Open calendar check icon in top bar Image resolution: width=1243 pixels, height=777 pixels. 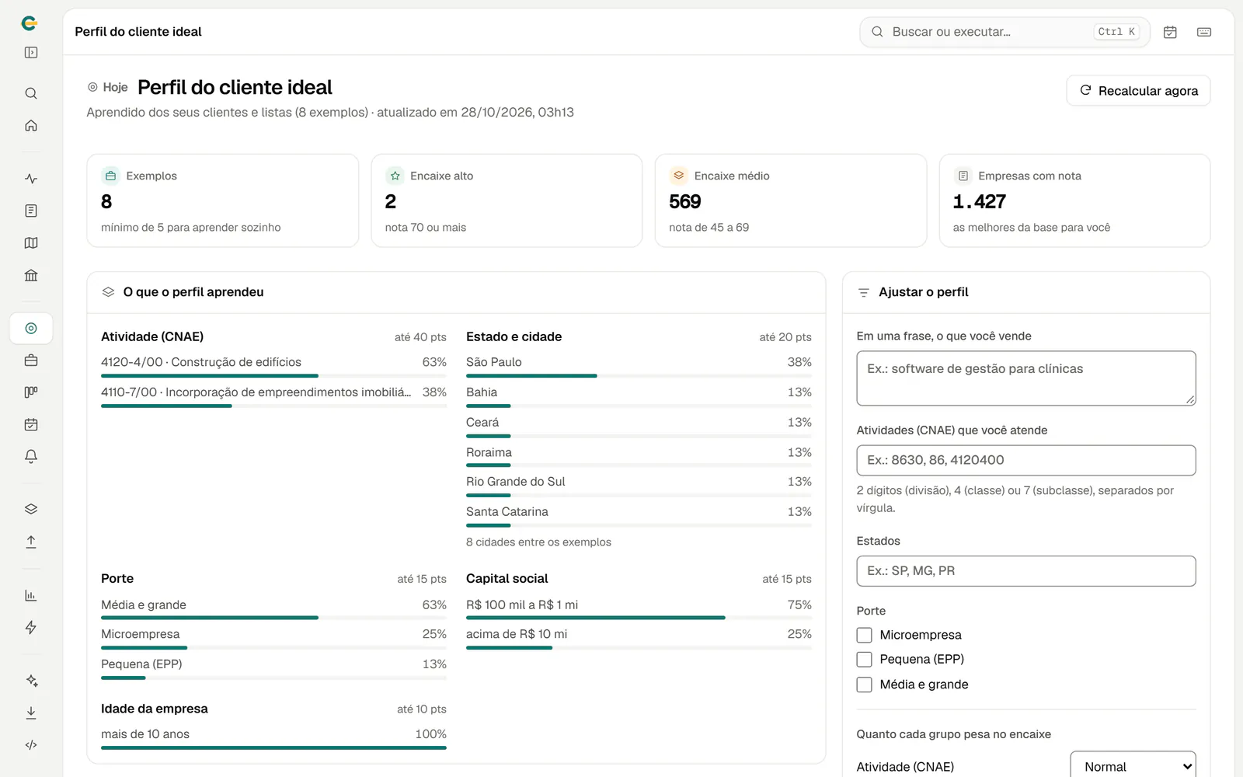[x=1170, y=32]
